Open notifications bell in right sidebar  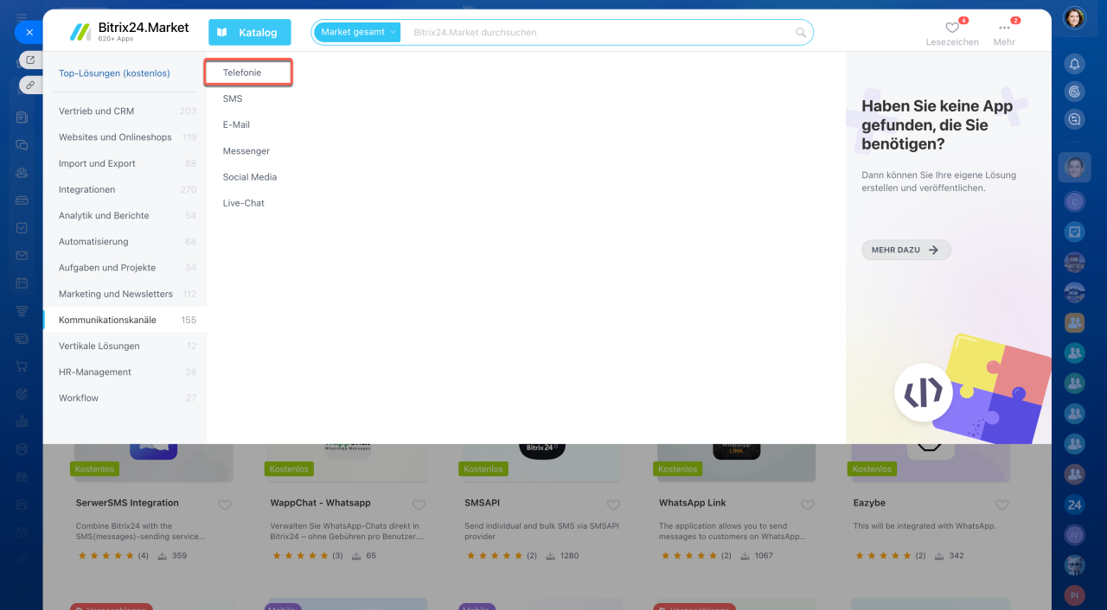(1074, 63)
